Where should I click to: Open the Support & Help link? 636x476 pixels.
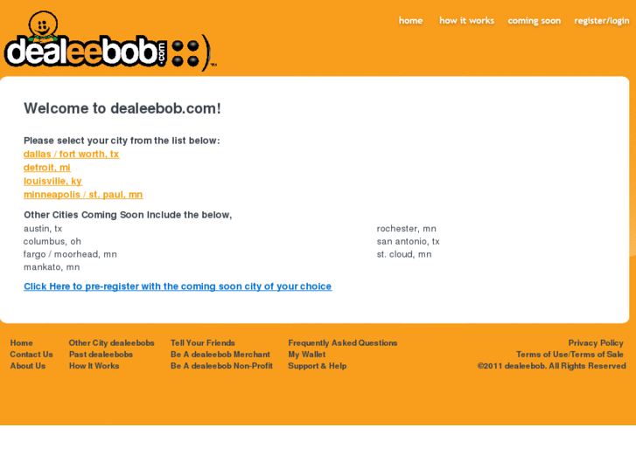(x=318, y=366)
